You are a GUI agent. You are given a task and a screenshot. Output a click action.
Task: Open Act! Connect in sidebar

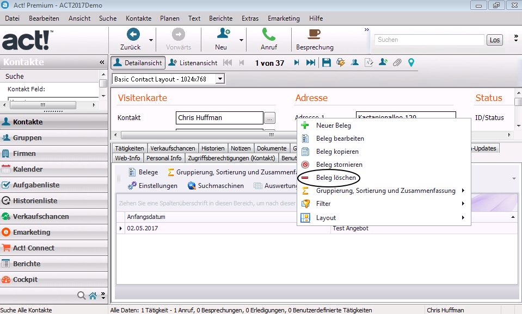[x=54, y=248]
